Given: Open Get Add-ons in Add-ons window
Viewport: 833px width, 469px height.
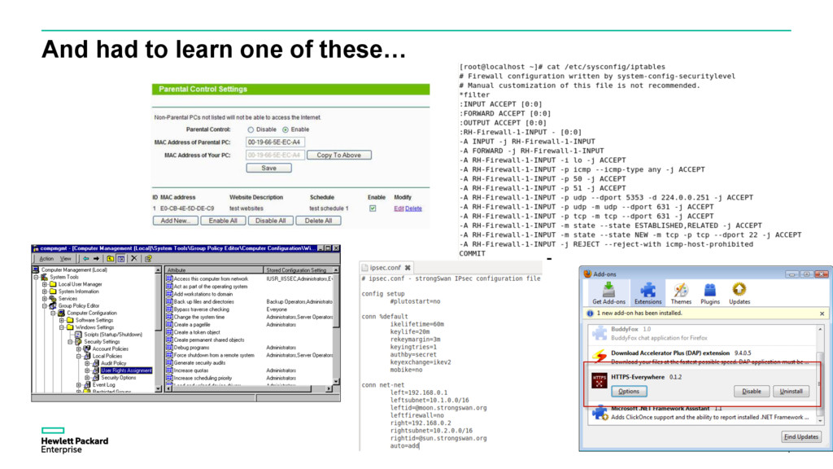Looking at the screenshot, I should [608, 293].
